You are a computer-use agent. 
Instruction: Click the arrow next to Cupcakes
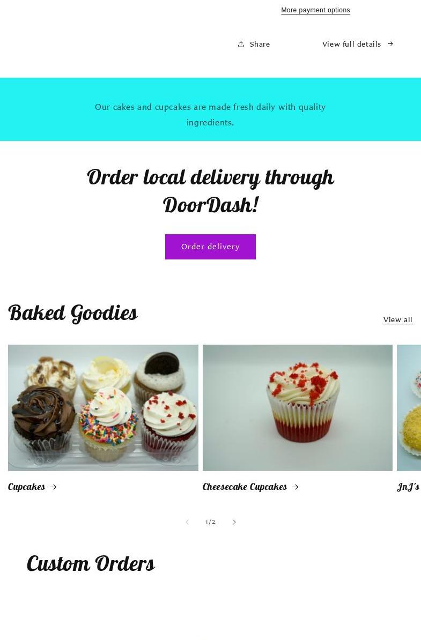53,487
